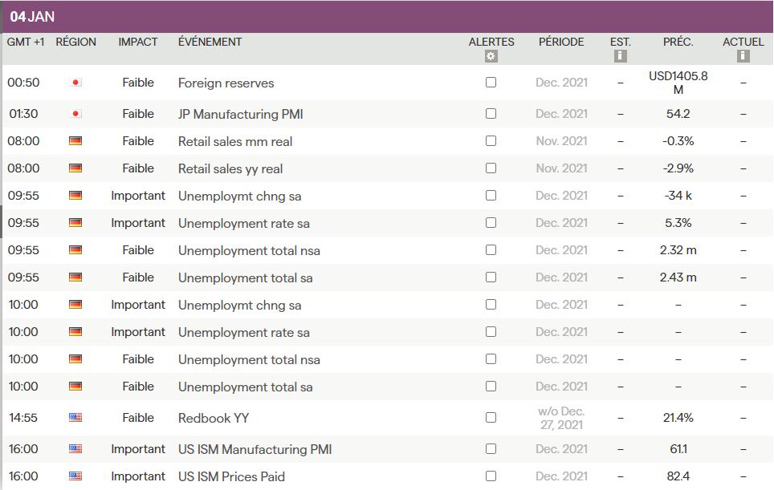Set alert for US ISM Prices Paid
Viewport: 774px width, 490px height.
coord(491,476)
